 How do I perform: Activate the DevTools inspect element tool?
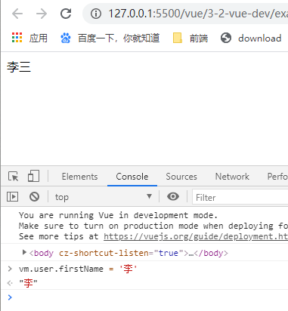click(13, 177)
